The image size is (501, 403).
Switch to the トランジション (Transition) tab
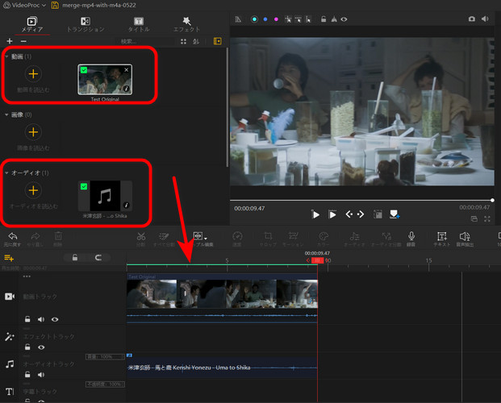86,25
